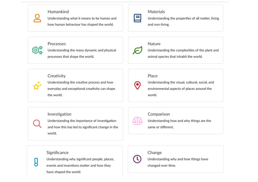Select the Comparison description text

pos(179,124)
